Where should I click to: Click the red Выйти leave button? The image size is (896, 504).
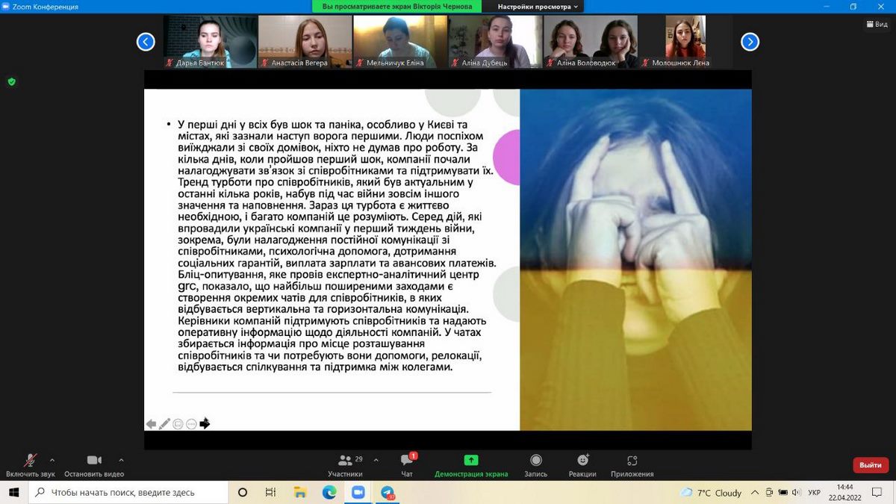point(870,464)
